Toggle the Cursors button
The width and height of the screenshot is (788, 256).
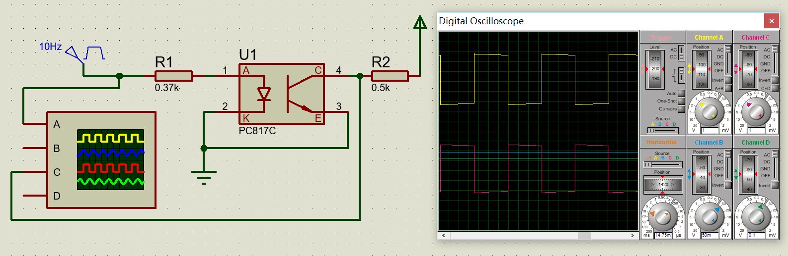(x=681, y=109)
